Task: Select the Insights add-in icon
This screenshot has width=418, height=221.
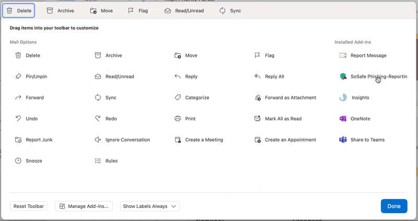Action: pyautogui.click(x=343, y=97)
